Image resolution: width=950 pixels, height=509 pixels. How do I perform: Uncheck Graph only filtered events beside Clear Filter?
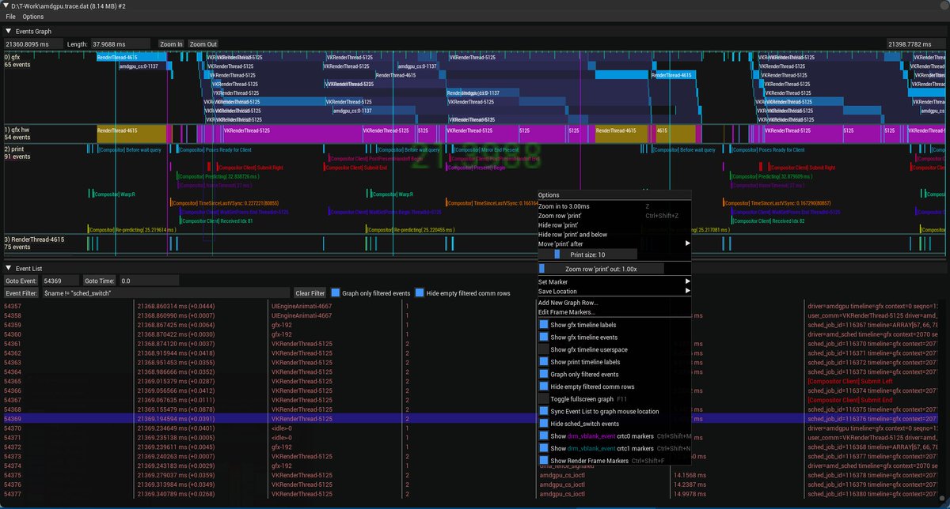[335, 293]
